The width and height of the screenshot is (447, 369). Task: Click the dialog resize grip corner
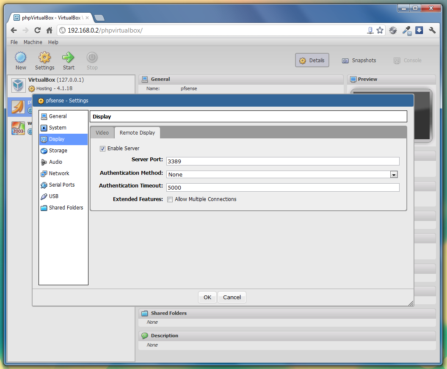(411, 303)
